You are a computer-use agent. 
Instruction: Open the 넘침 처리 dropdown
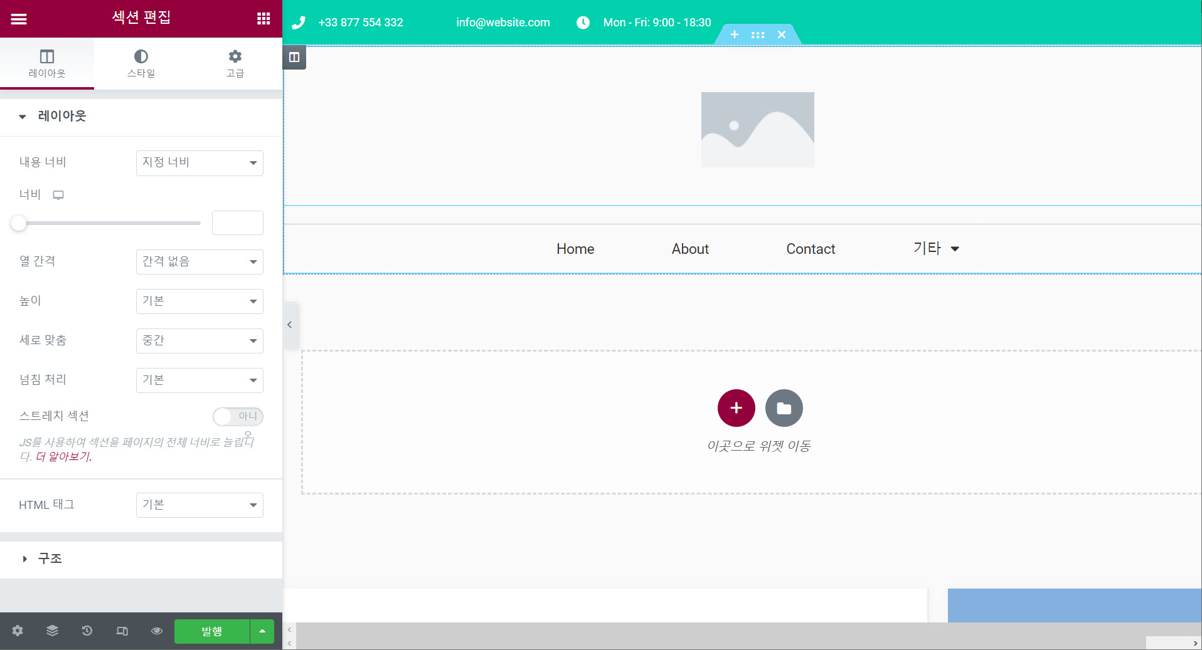pos(199,380)
